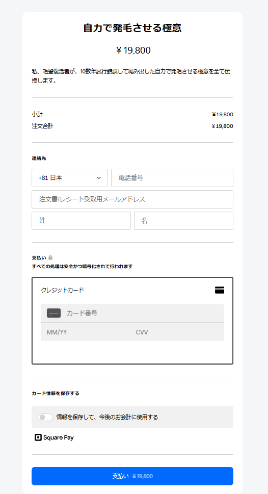Focus the 電話番号 input field
This screenshot has width=268, height=494.
(x=172, y=178)
